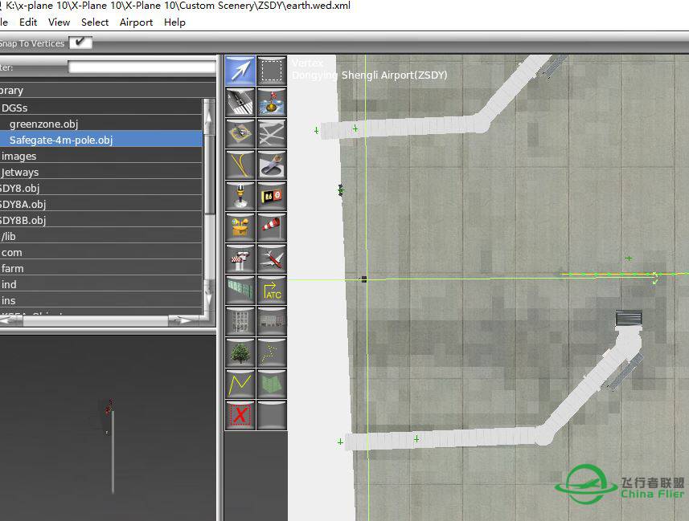The image size is (689, 521).
Task: Open the ATC taxi routes tool
Action: (272, 290)
